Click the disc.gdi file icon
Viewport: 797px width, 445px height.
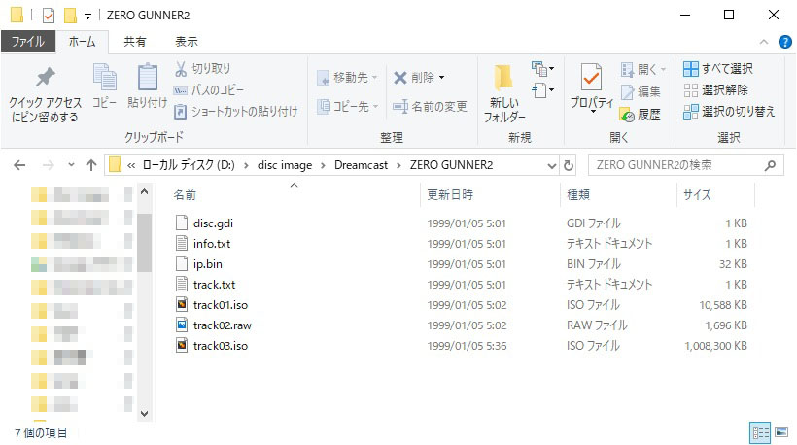click(182, 222)
